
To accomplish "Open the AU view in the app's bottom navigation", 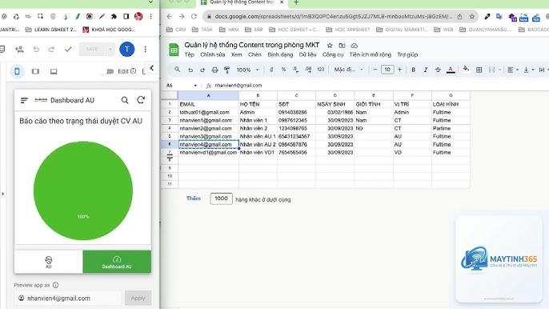I will coord(48,262).
